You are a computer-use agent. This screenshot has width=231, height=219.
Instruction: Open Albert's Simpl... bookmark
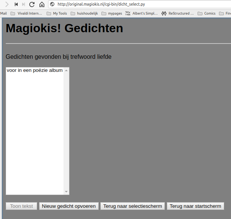(142, 13)
